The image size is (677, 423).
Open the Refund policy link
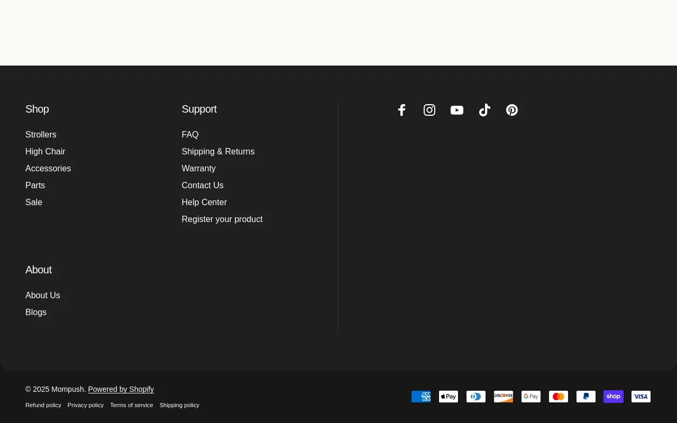[43, 405]
